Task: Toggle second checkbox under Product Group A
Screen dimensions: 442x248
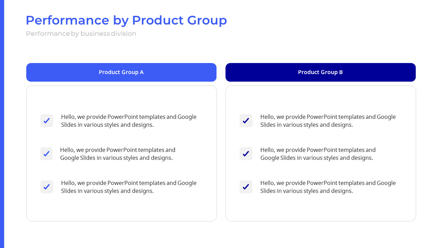Action: click(46, 154)
